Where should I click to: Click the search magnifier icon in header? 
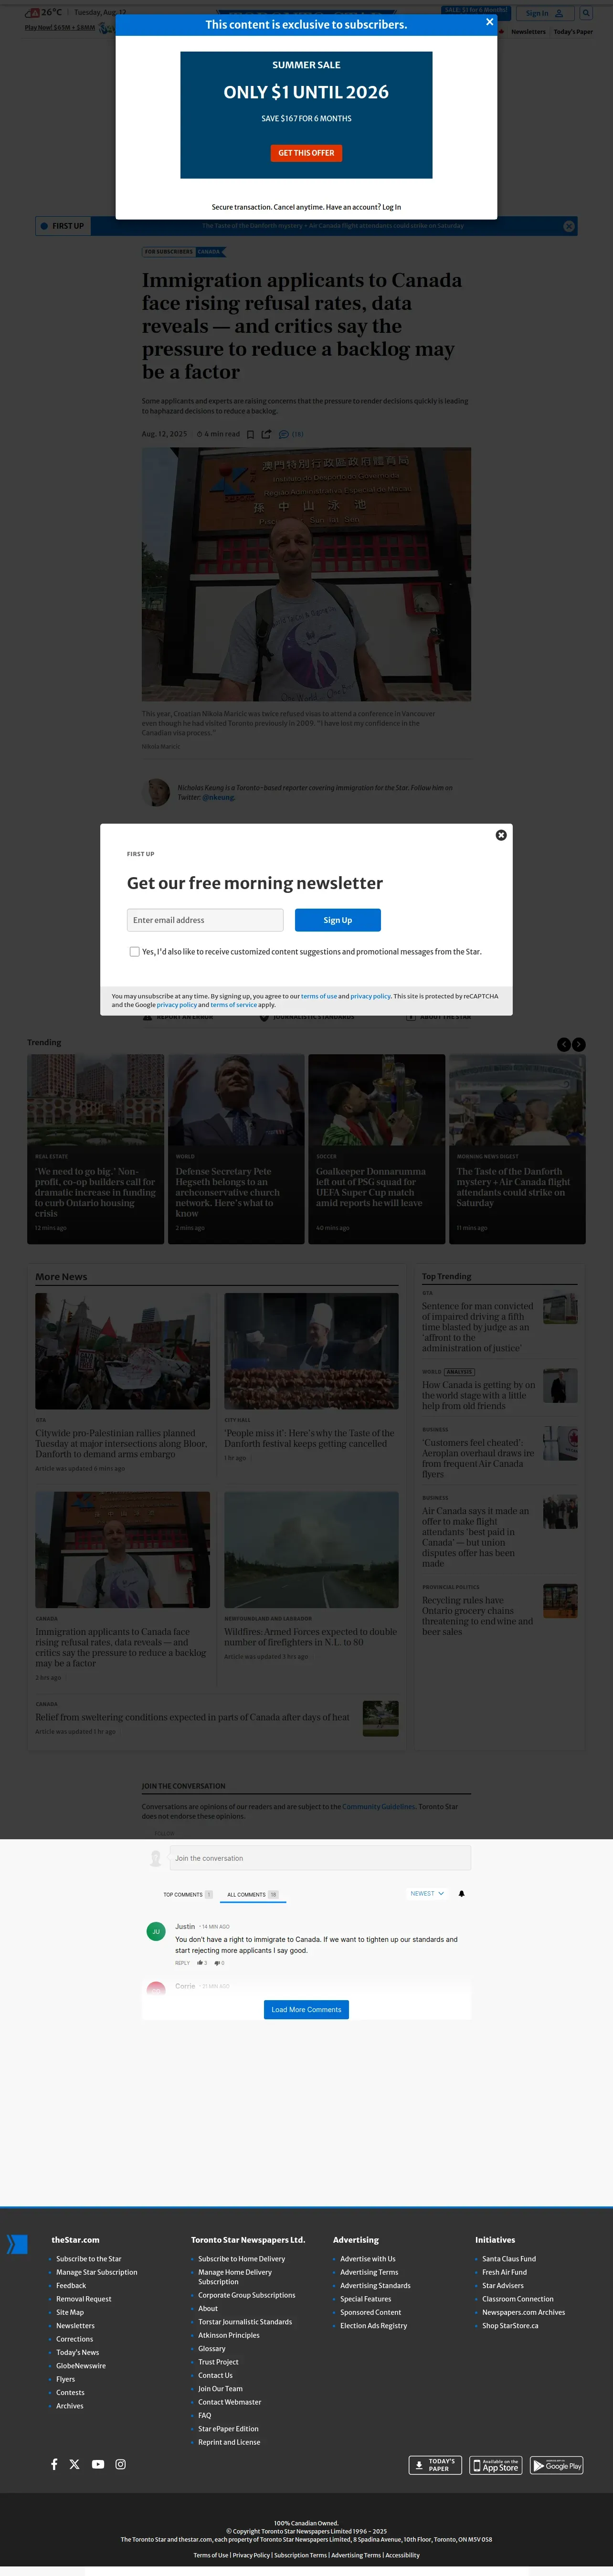click(586, 13)
